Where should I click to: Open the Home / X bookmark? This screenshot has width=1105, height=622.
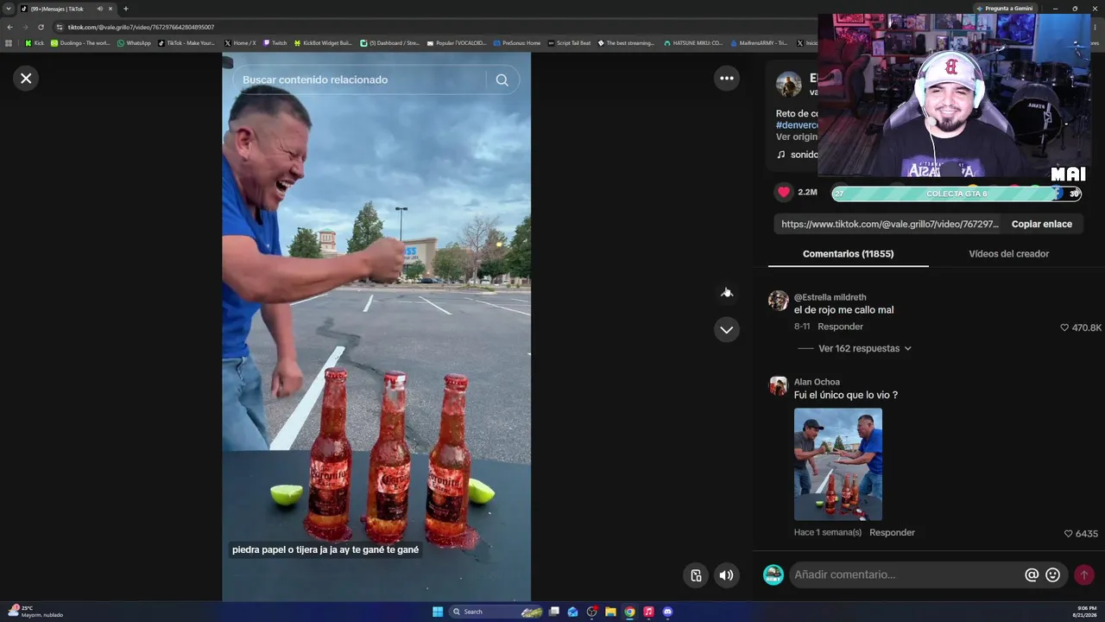point(240,42)
